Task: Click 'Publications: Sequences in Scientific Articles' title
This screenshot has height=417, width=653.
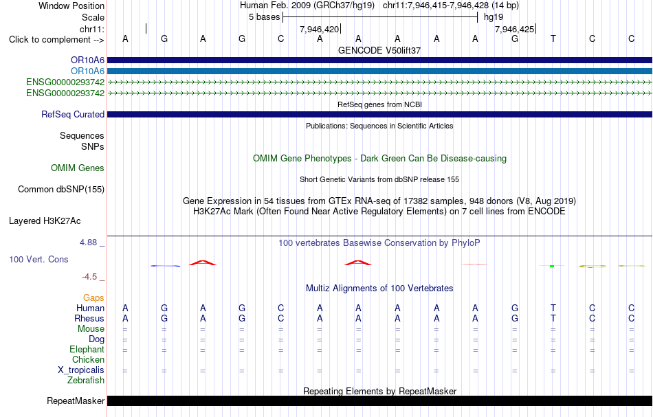Action: pyautogui.click(x=379, y=126)
